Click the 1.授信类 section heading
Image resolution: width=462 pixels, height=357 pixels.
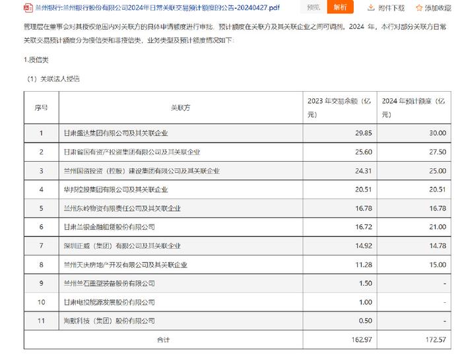click(x=36, y=60)
